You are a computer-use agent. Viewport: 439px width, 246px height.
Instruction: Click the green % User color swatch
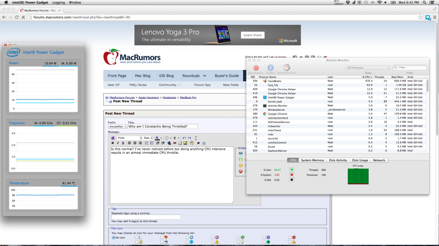point(292,170)
